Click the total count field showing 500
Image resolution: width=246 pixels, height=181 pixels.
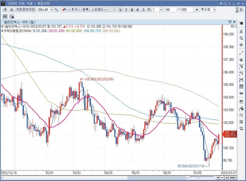point(187,10)
